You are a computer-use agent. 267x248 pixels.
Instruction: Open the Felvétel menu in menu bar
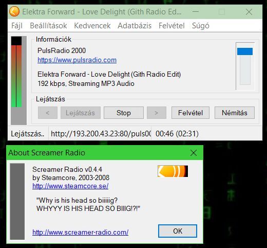coord(171,26)
